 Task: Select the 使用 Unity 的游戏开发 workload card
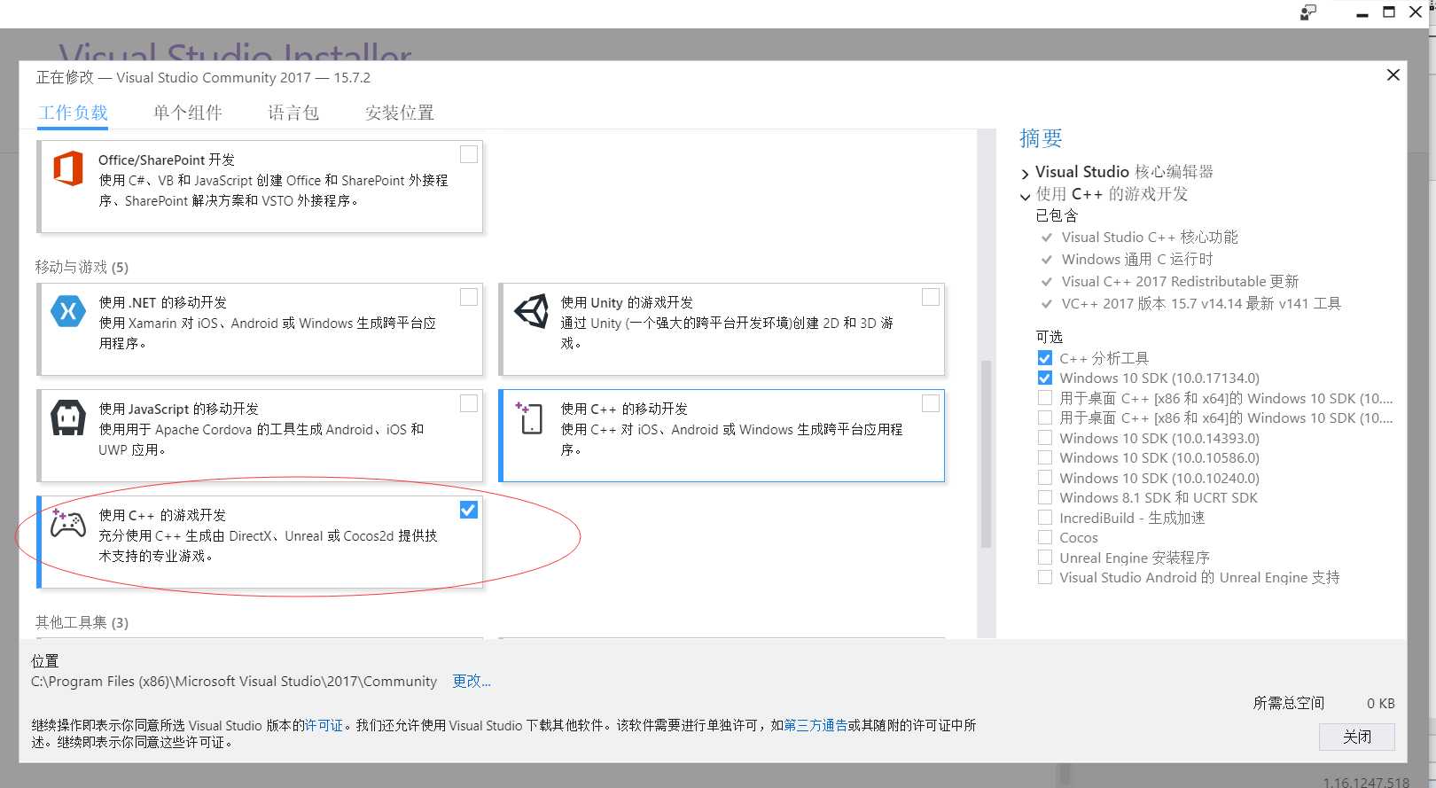point(722,329)
